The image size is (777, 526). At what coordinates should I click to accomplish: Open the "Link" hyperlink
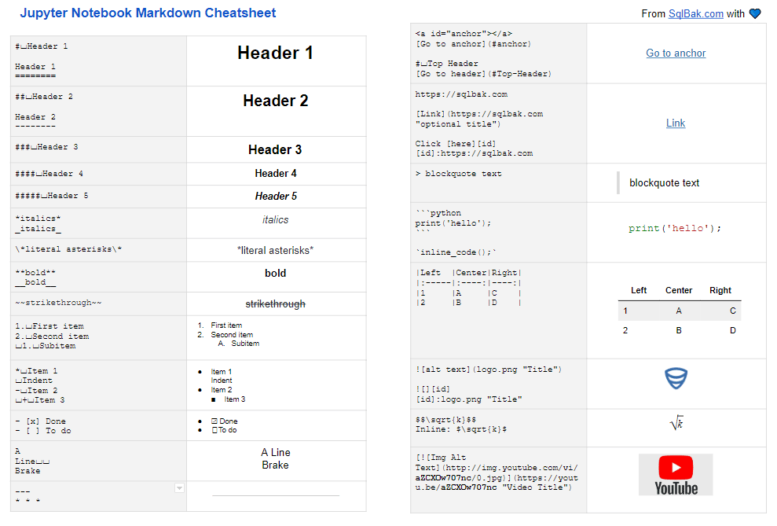675,123
